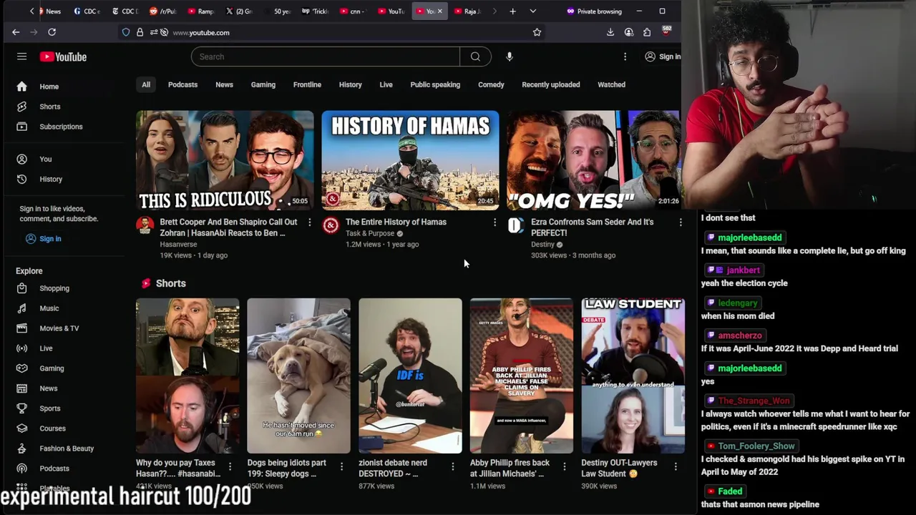Open the browser account icon
The width and height of the screenshot is (916, 515).
click(628, 32)
